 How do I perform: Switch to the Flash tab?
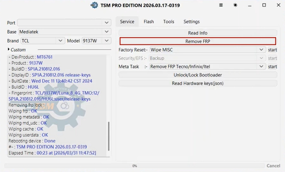point(149,22)
